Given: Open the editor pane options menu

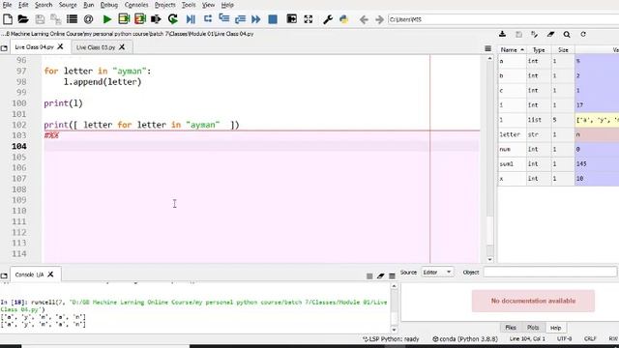Looking at the screenshot, I should pos(487,48).
